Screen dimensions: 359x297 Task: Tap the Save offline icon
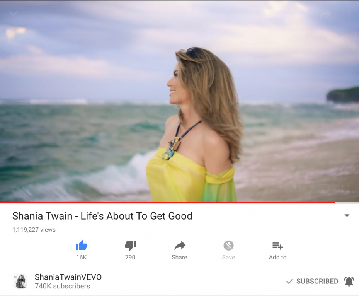pyautogui.click(x=228, y=246)
